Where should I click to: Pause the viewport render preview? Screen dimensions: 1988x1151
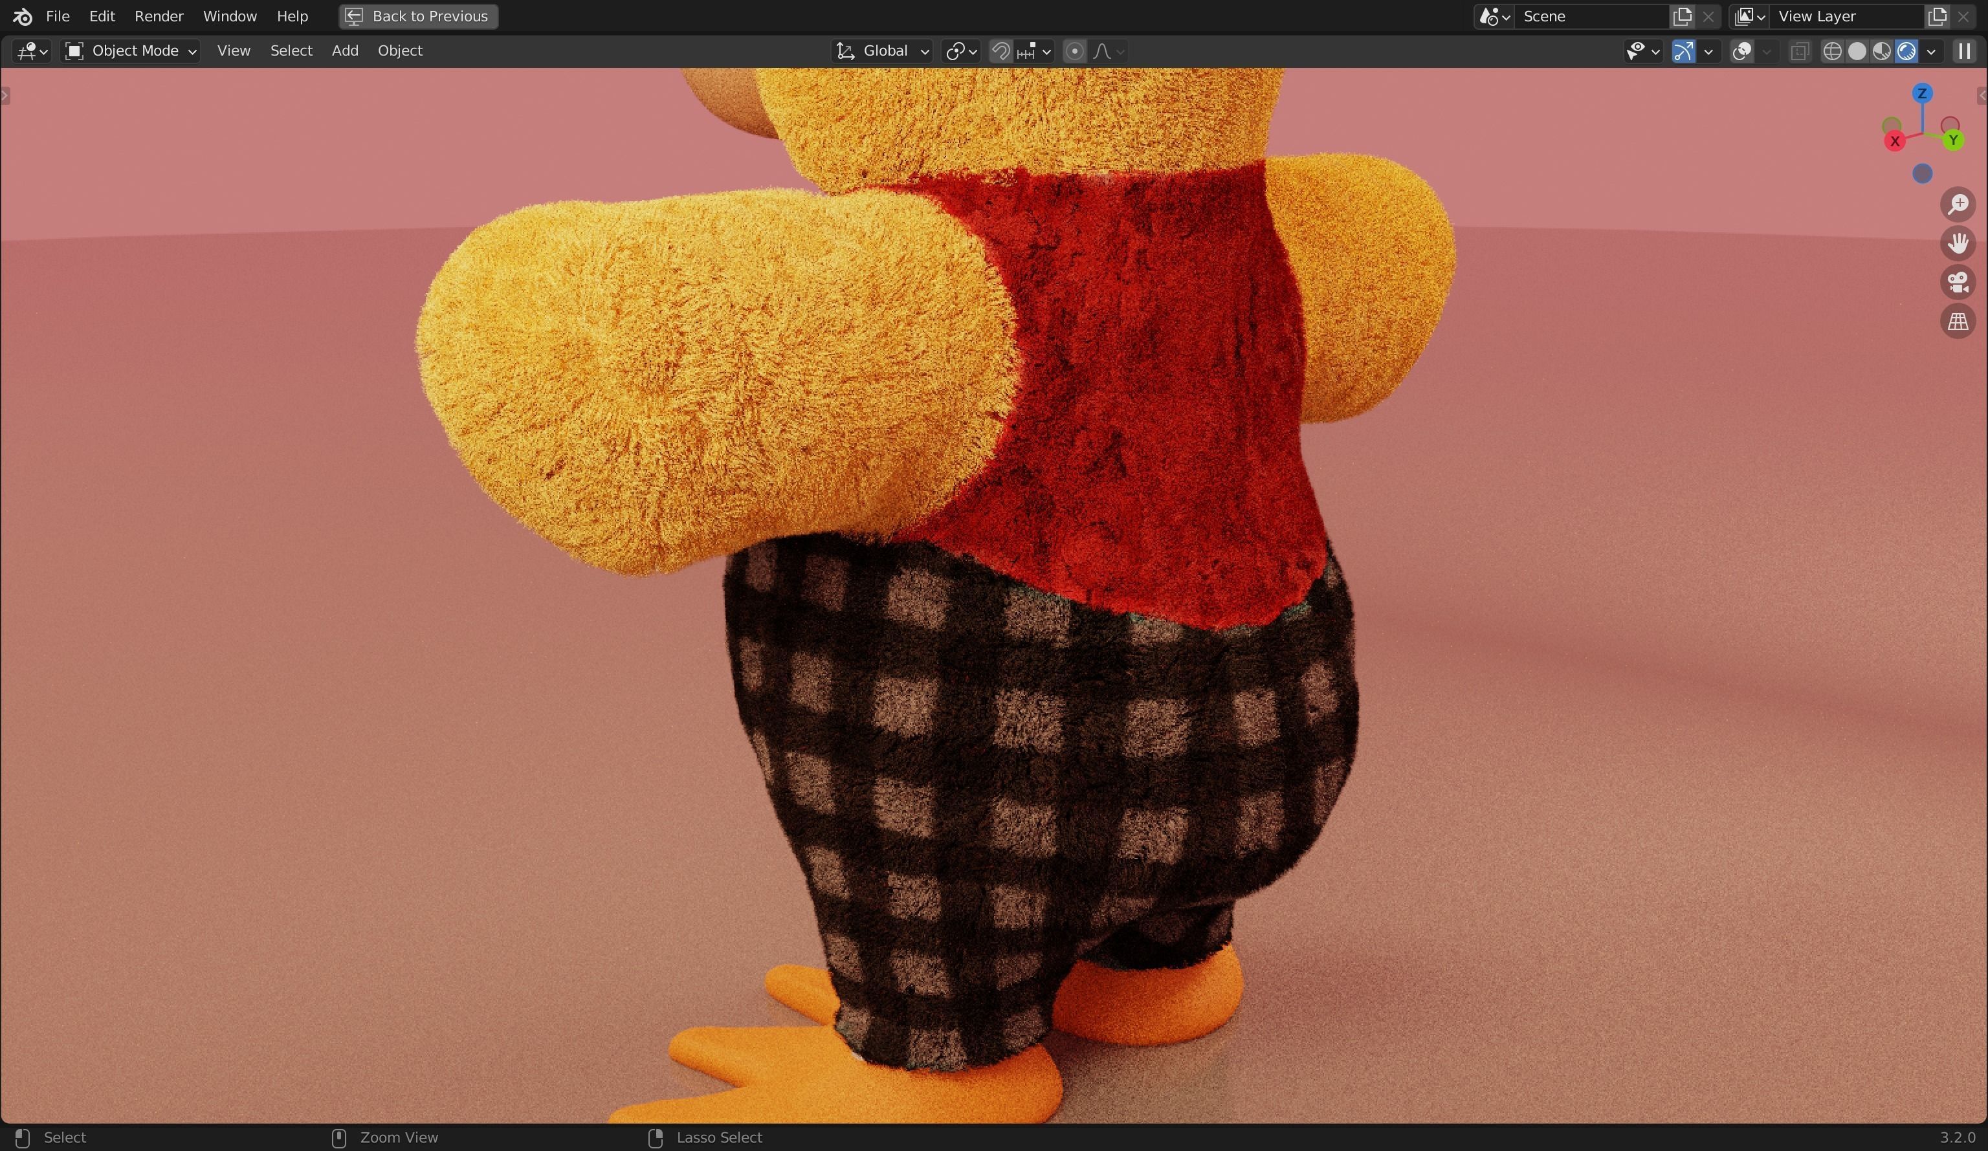point(1963,51)
